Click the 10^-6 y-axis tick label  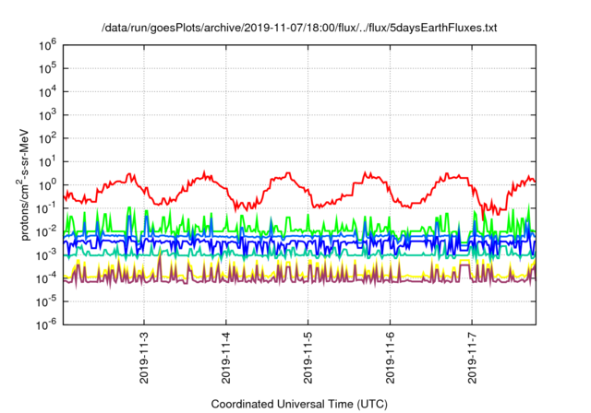pos(47,324)
